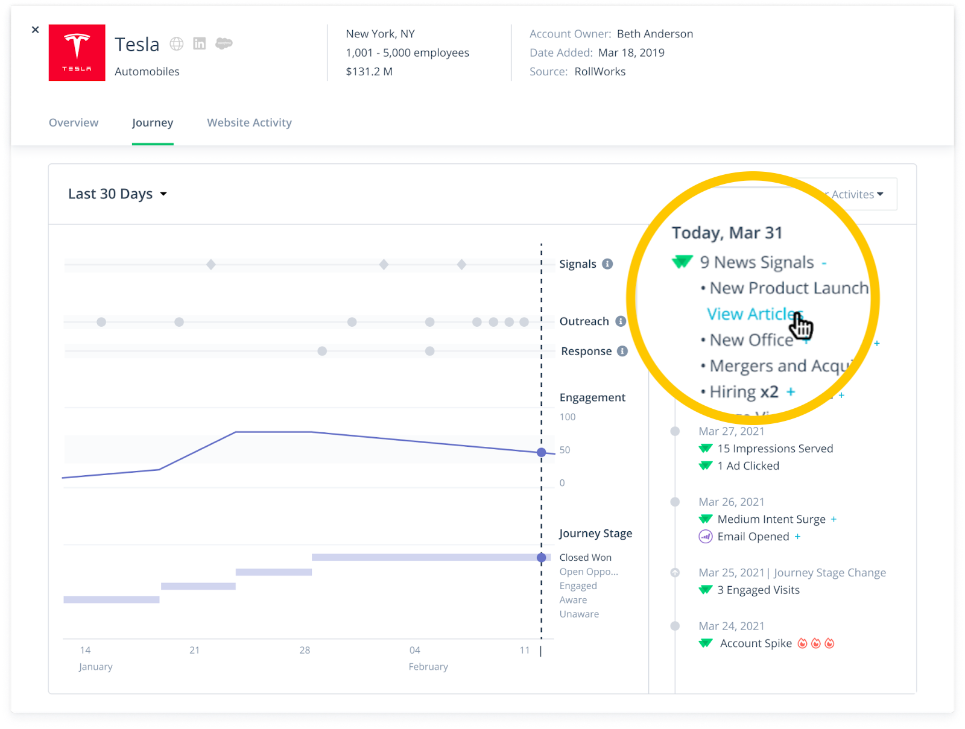Click the Mar 27, 2021 timeline dot
This screenshot has width=965, height=729.
point(675,431)
